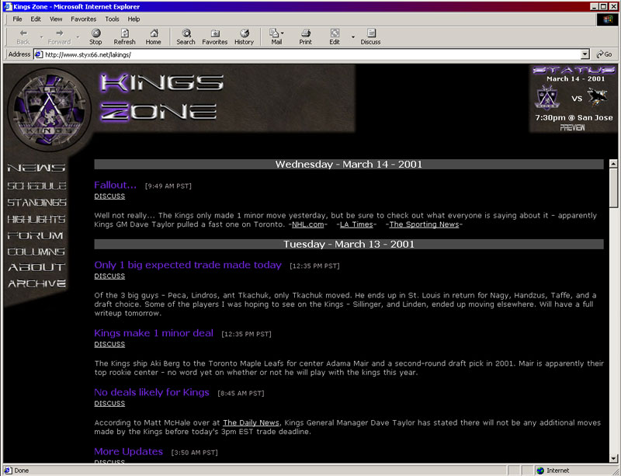Open the game Preview link
The image size is (621, 476).
[572, 127]
